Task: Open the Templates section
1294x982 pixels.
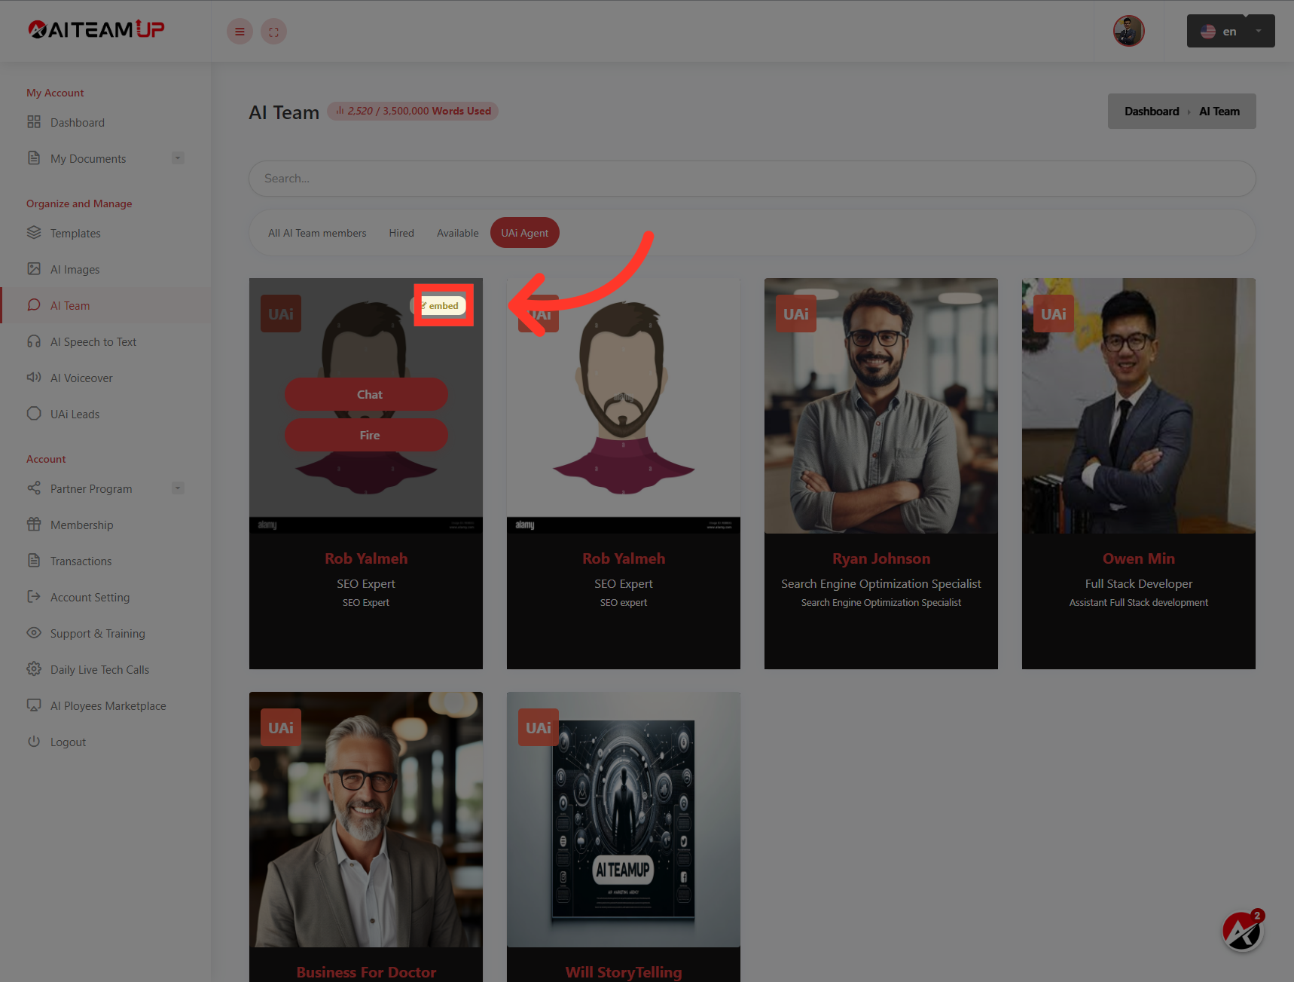Action: pyautogui.click(x=75, y=233)
